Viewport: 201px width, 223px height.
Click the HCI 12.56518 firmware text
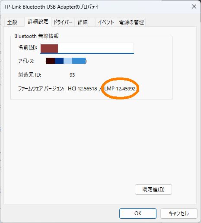click(83, 89)
